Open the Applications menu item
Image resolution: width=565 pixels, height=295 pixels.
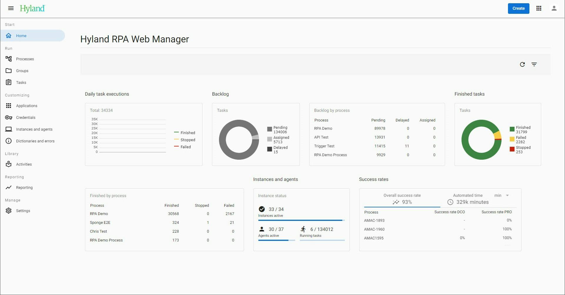coord(33,106)
